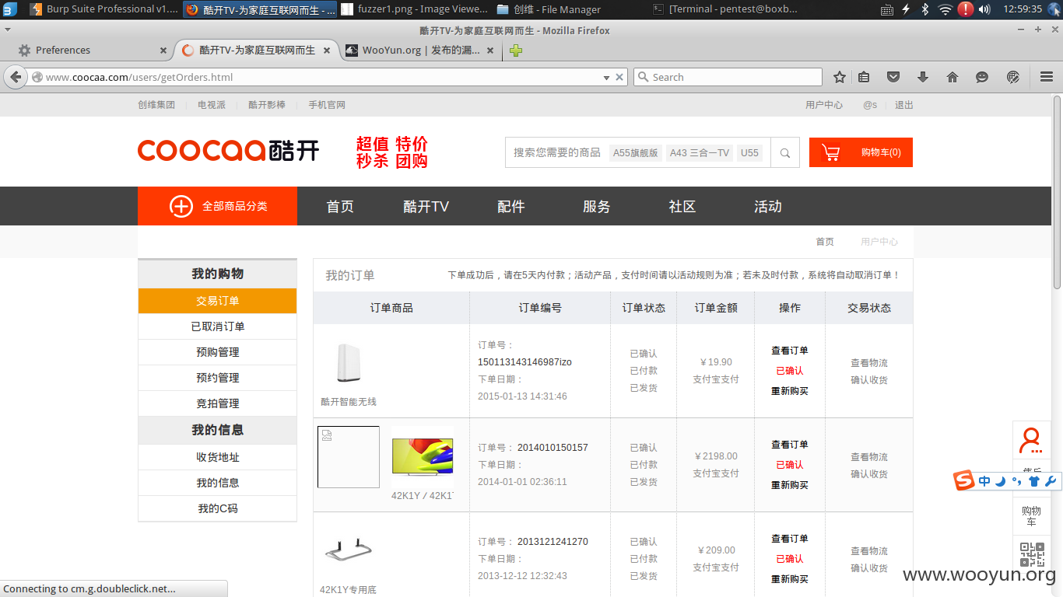Close the 酷开TV browser tab

[327, 51]
